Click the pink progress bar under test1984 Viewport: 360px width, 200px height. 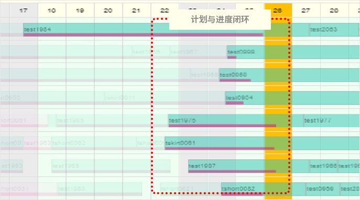point(143,35)
